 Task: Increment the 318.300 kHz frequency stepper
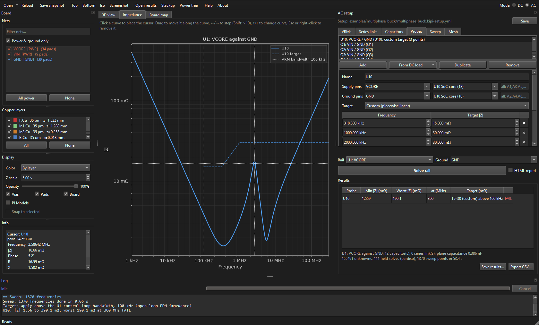pyautogui.click(x=428, y=121)
